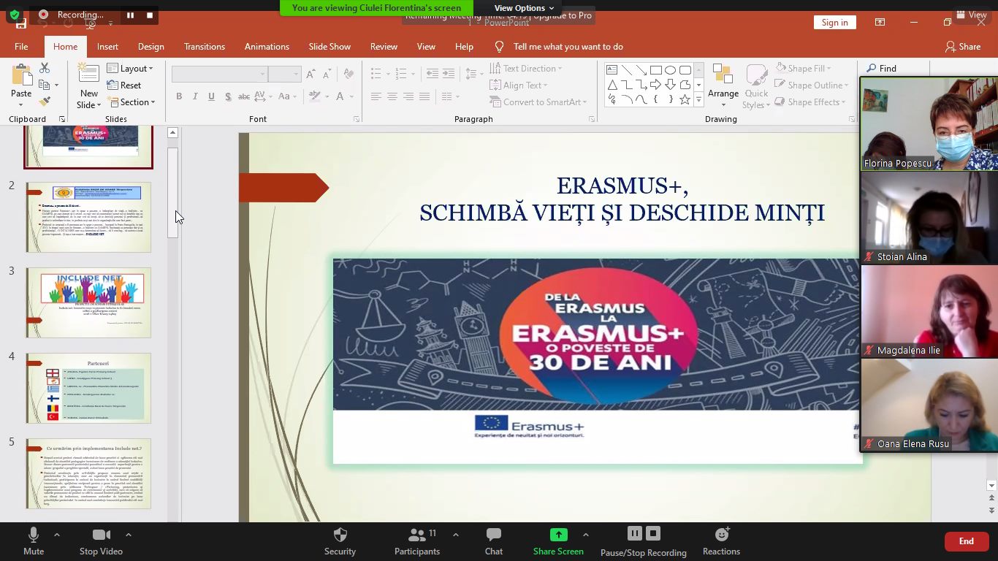Pause the meeting recording
998x561 pixels.
634,534
